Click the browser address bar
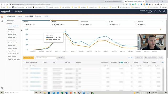168x94 pixels. pyautogui.click(x=66, y=4)
